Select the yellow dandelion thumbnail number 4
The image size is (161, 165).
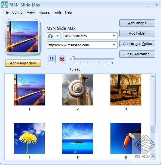(29, 138)
